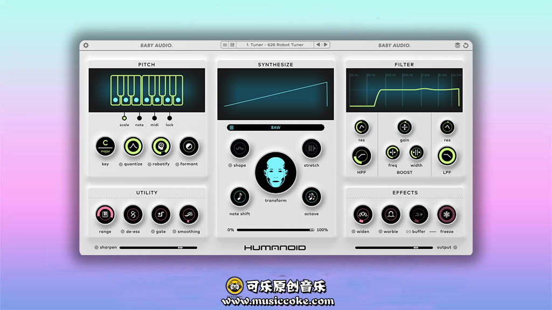Open gate settings gear
The height and width of the screenshot is (310, 552).
coord(153,231)
